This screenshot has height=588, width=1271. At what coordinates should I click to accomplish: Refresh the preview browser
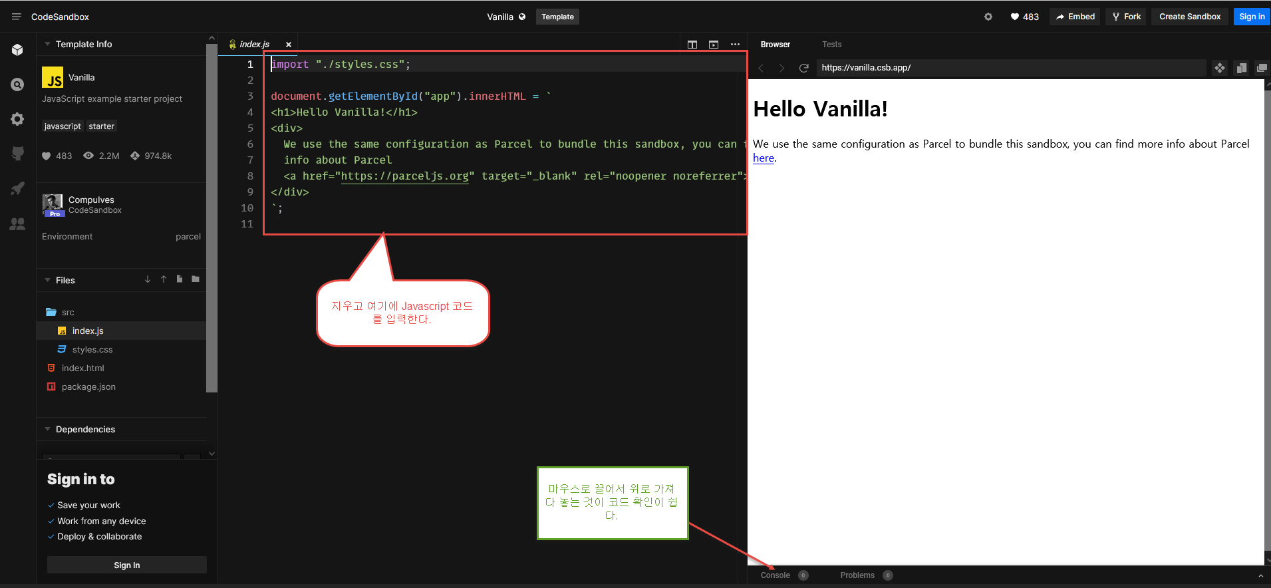pyautogui.click(x=803, y=68)
